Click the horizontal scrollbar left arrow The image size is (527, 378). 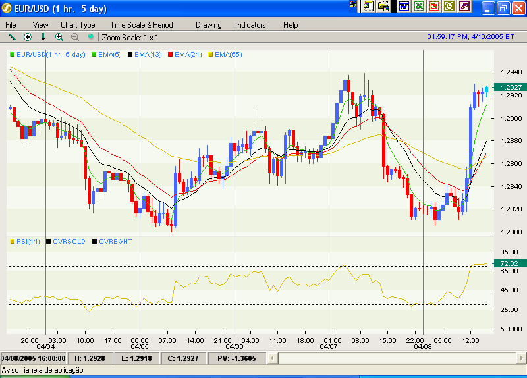(x=284, y=358)
